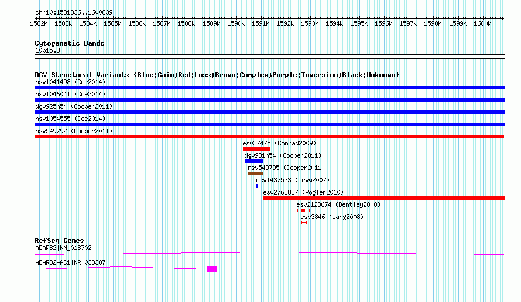The image size is (521, 302).
Task: Click the esv3846 (Wang2008) label
Action: [x=332, y=217]
